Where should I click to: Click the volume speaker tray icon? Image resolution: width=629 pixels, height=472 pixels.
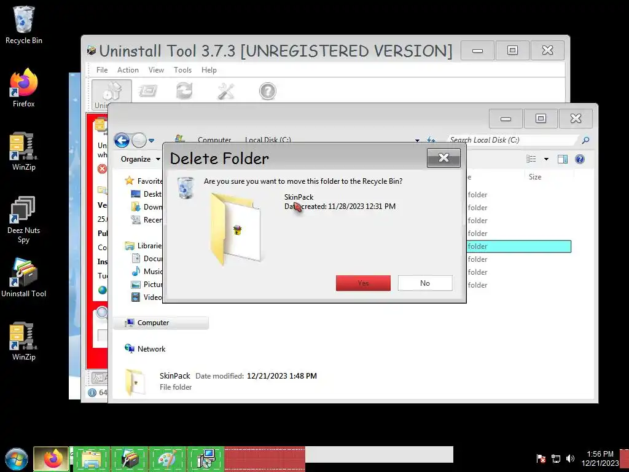570,458
